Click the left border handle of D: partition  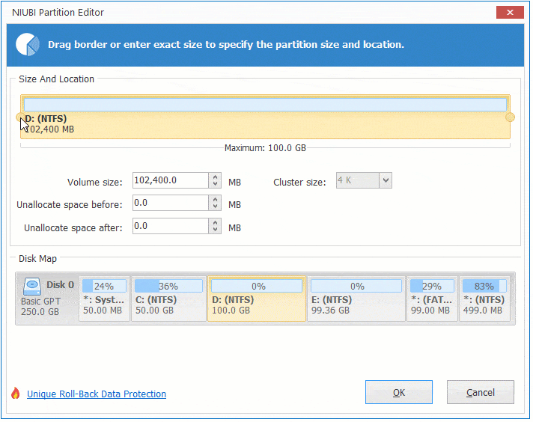[x=20, y=117]
